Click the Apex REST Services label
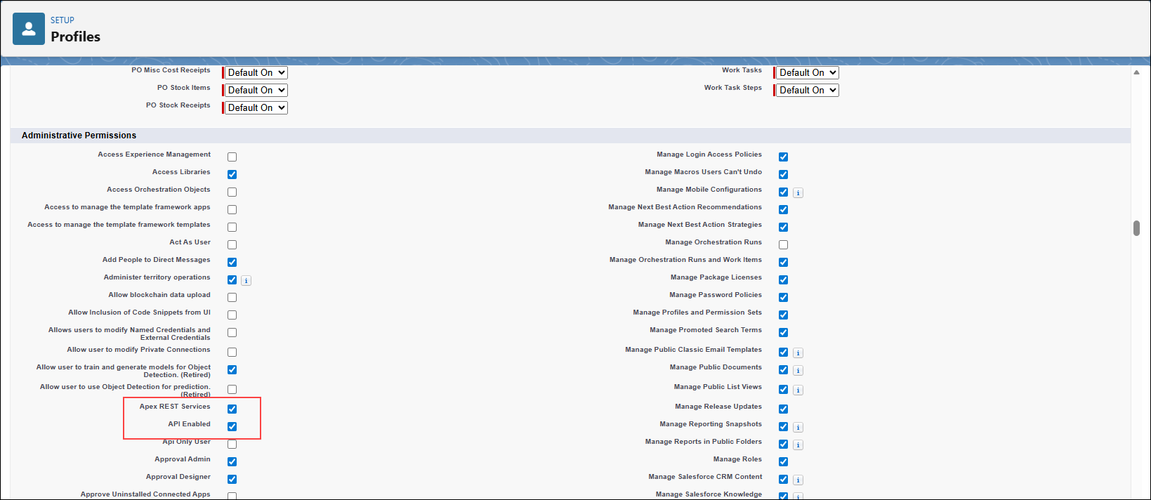The image size is (1151, 500). 175,407
